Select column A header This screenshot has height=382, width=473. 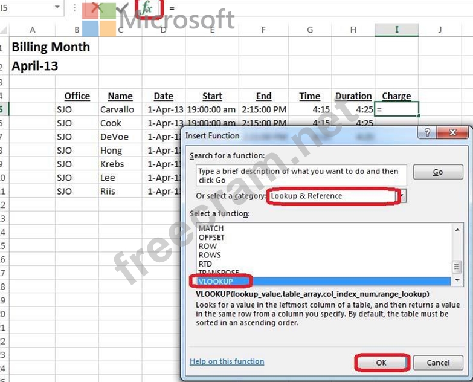pyautogui.click(x=32, y=30)
